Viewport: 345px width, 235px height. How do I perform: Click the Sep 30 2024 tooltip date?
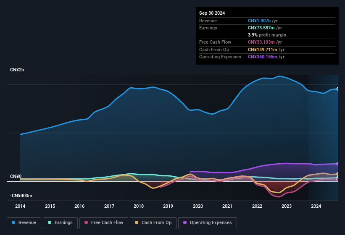[212, 13]
